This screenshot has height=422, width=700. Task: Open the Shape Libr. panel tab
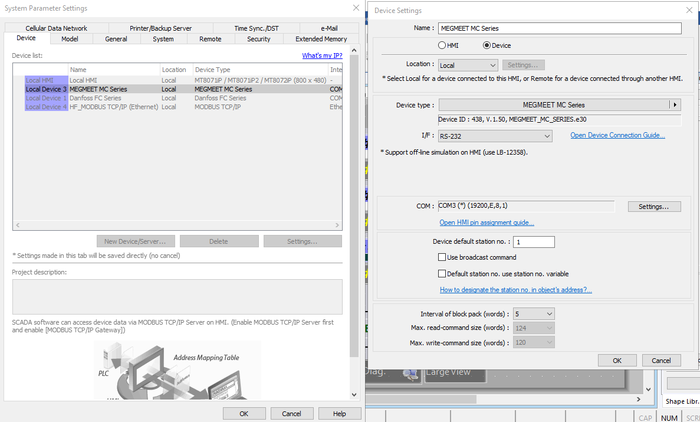click(682, 401)
